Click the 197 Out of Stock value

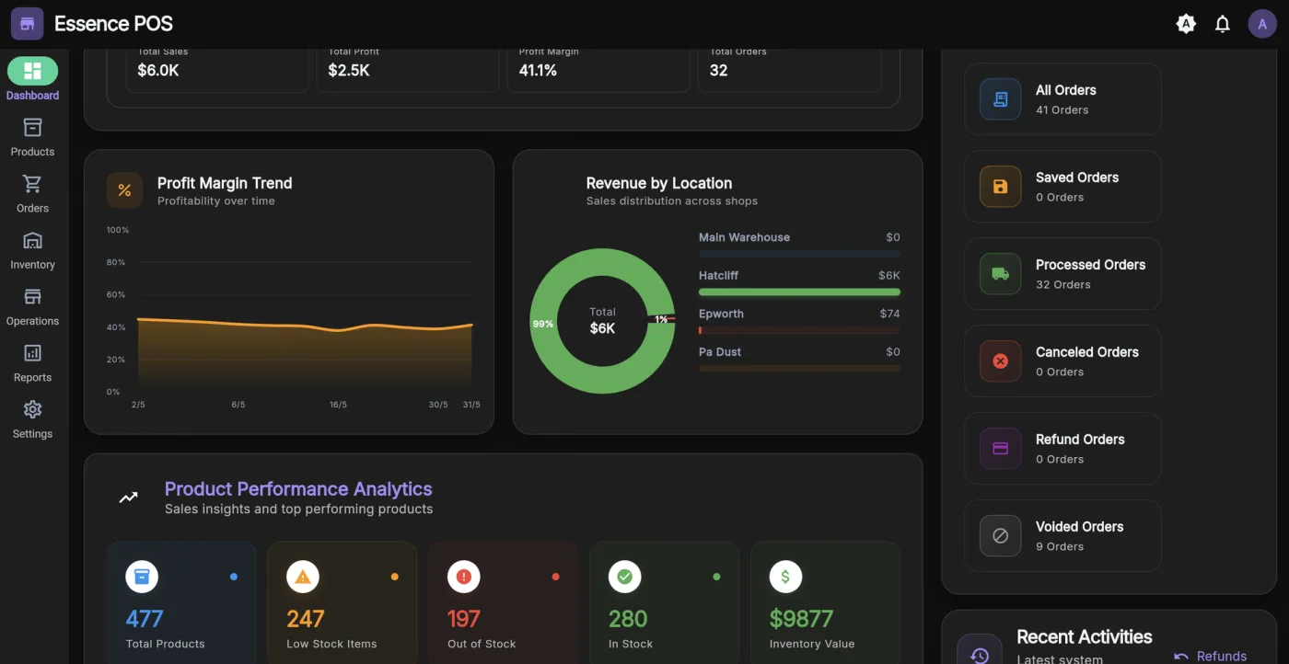(x=464, y=619)
